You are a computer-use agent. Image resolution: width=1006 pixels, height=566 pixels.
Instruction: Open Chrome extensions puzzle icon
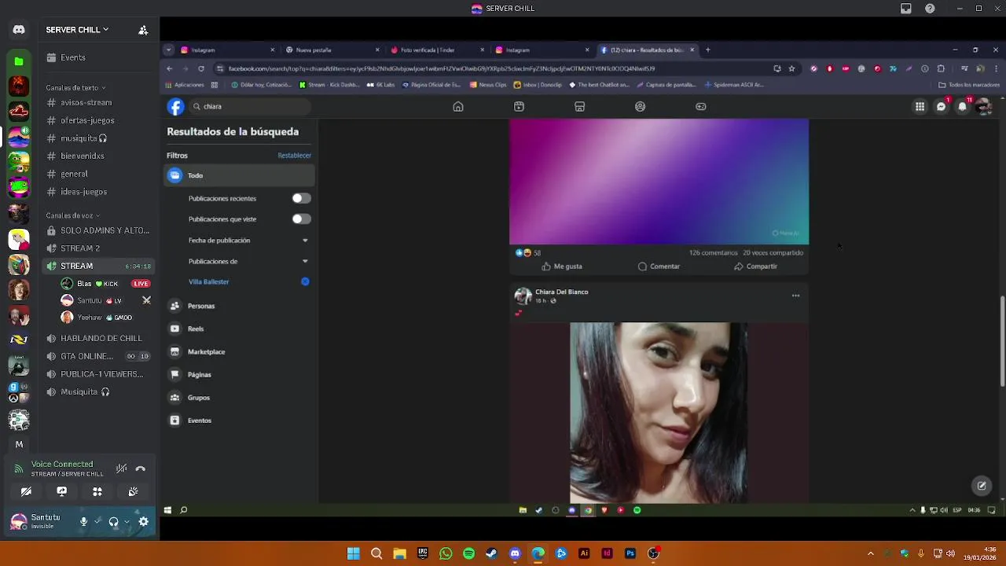[941, 68]
